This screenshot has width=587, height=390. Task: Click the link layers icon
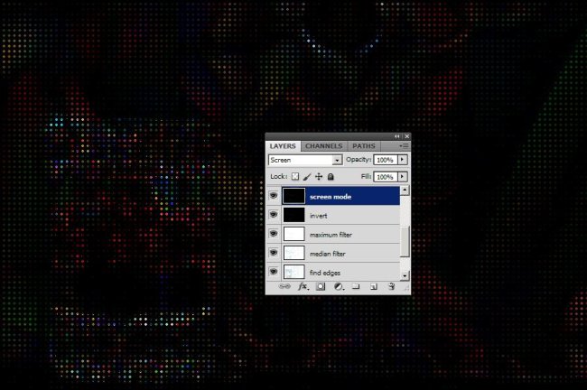(284, 287)
